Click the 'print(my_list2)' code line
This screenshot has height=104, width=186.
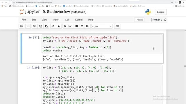(x=54, y=94)
